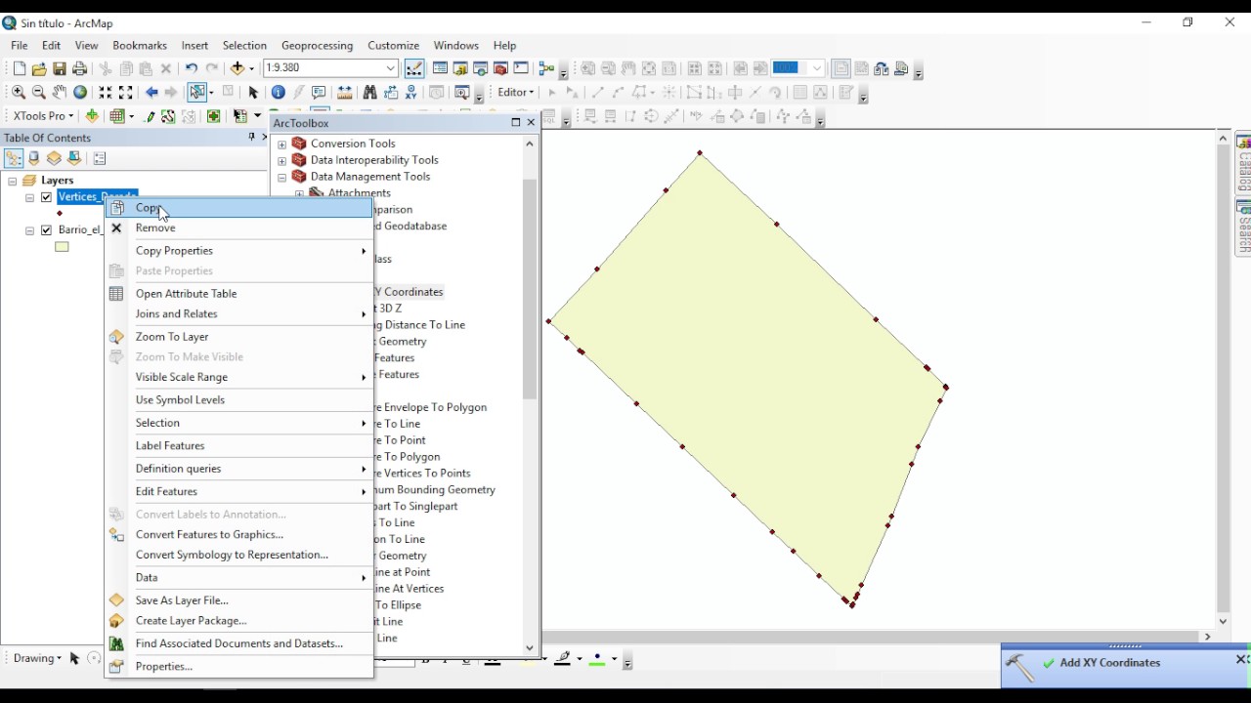Expand Data Interoperability Tools toolbox
1251x703 pixels.
[282, 161]
